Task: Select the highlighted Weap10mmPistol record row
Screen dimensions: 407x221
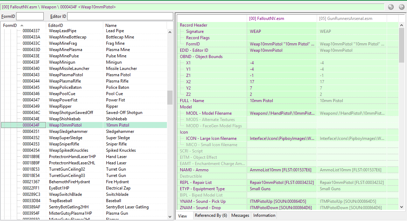Action: click(84, 125)
